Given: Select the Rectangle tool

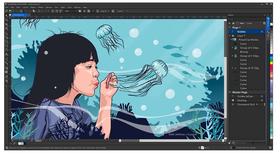Looking at the screenshot, I should [6, 41].
